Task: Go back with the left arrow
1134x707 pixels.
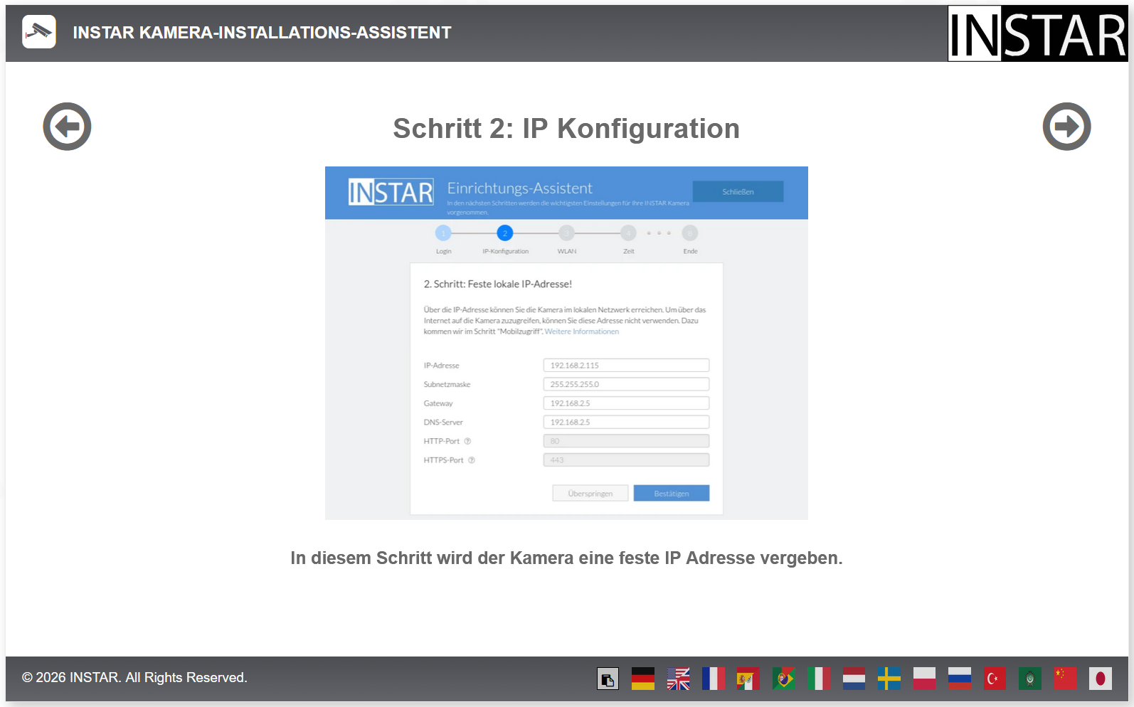Action: [67, 127]
